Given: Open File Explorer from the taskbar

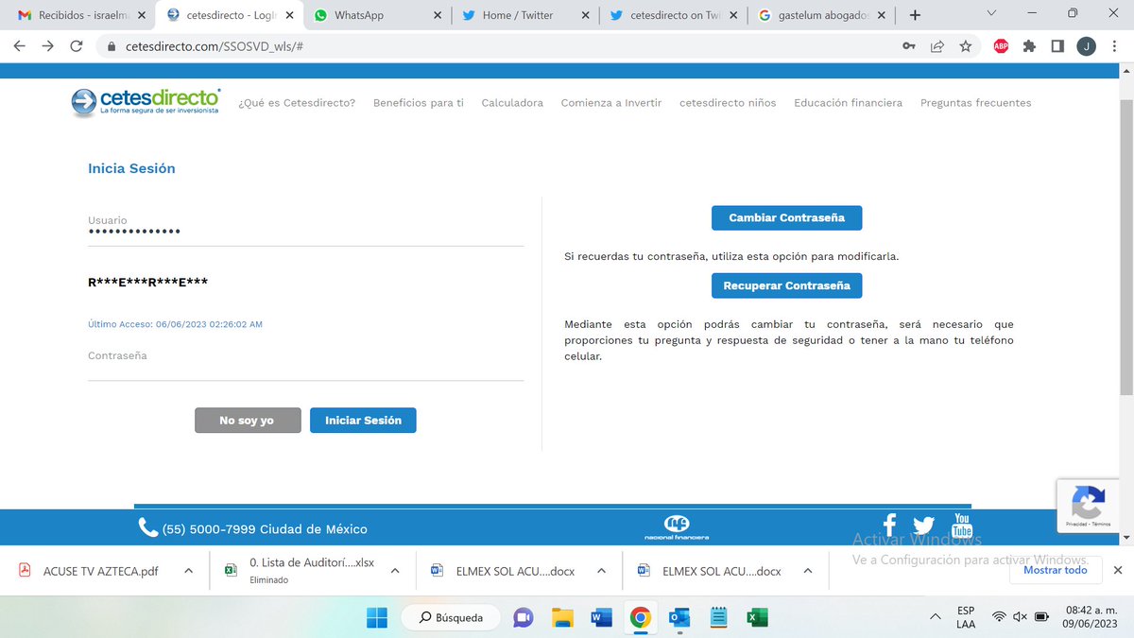Looking at the screenshot, I should coord(562,618).
